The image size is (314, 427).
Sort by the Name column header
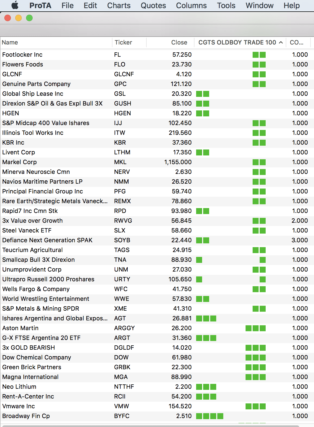click(x=56, y=43)
